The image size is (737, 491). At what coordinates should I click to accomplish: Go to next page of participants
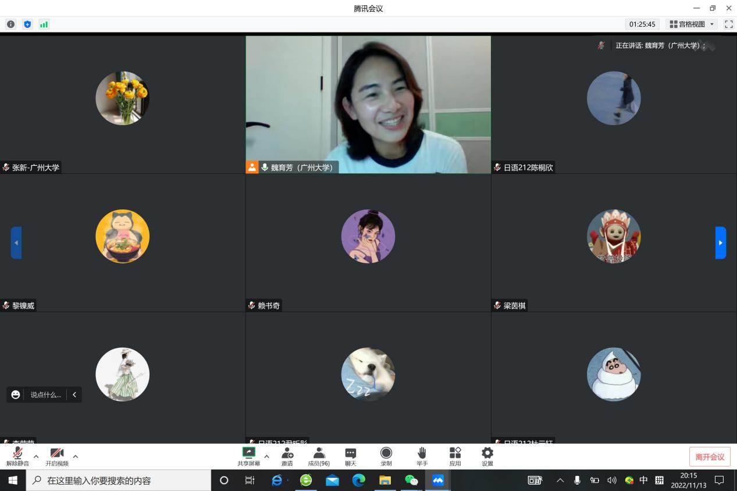click(x=720, y=243)
